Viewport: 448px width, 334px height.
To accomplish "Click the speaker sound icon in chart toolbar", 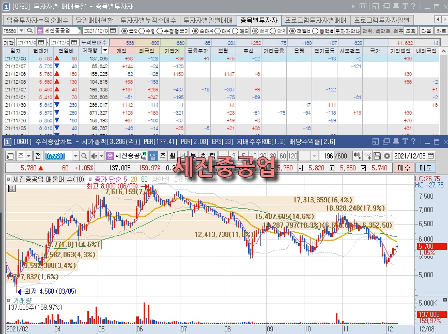I will pos(94,156).
